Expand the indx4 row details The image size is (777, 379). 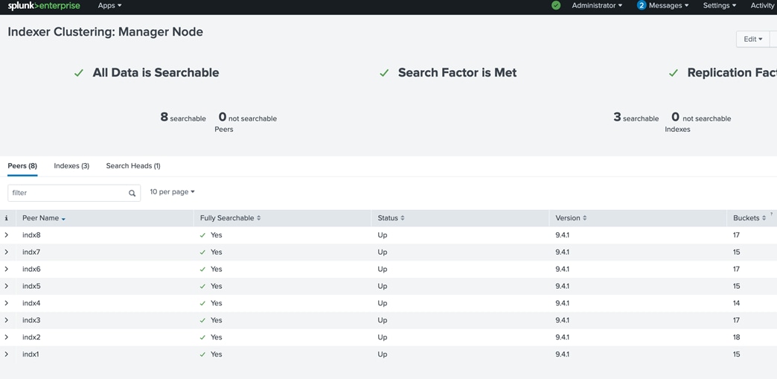(6, 303)
